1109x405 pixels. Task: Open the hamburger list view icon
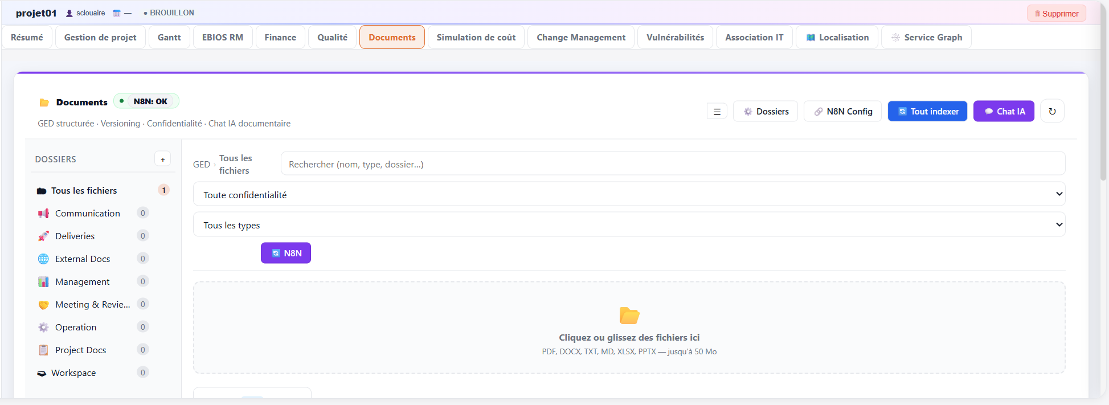coord(717,112)
